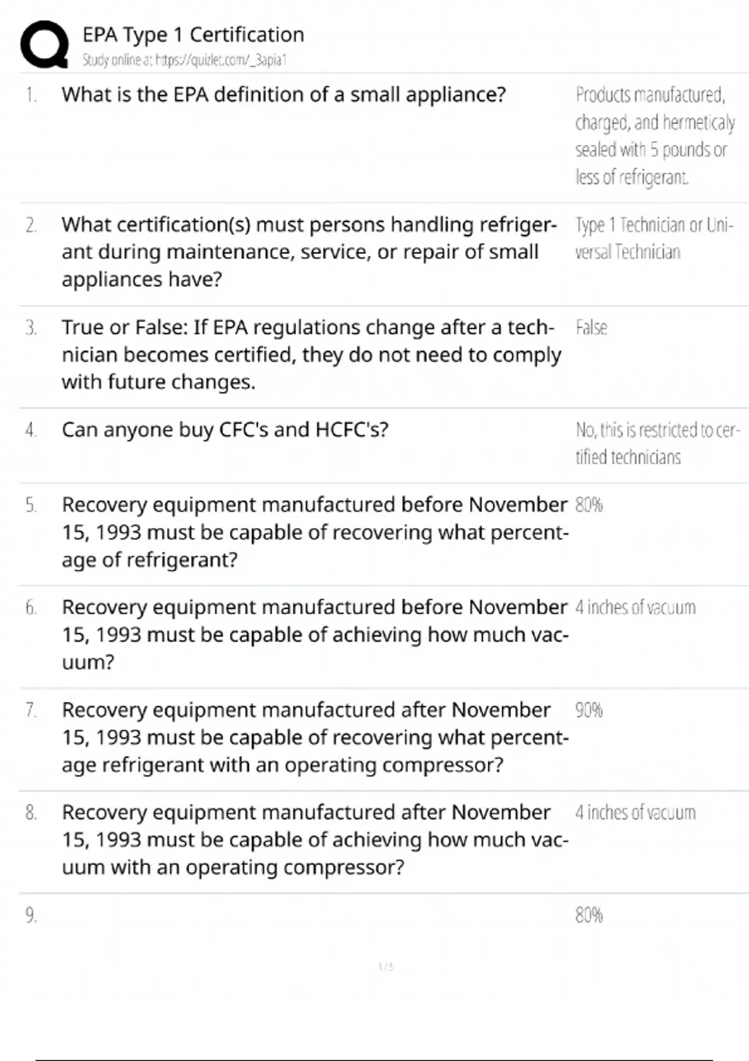The image size is (749, 1061).
Task: Click the answer about 5 pounds of refrigerant
Action: click(x=654, y=136)
